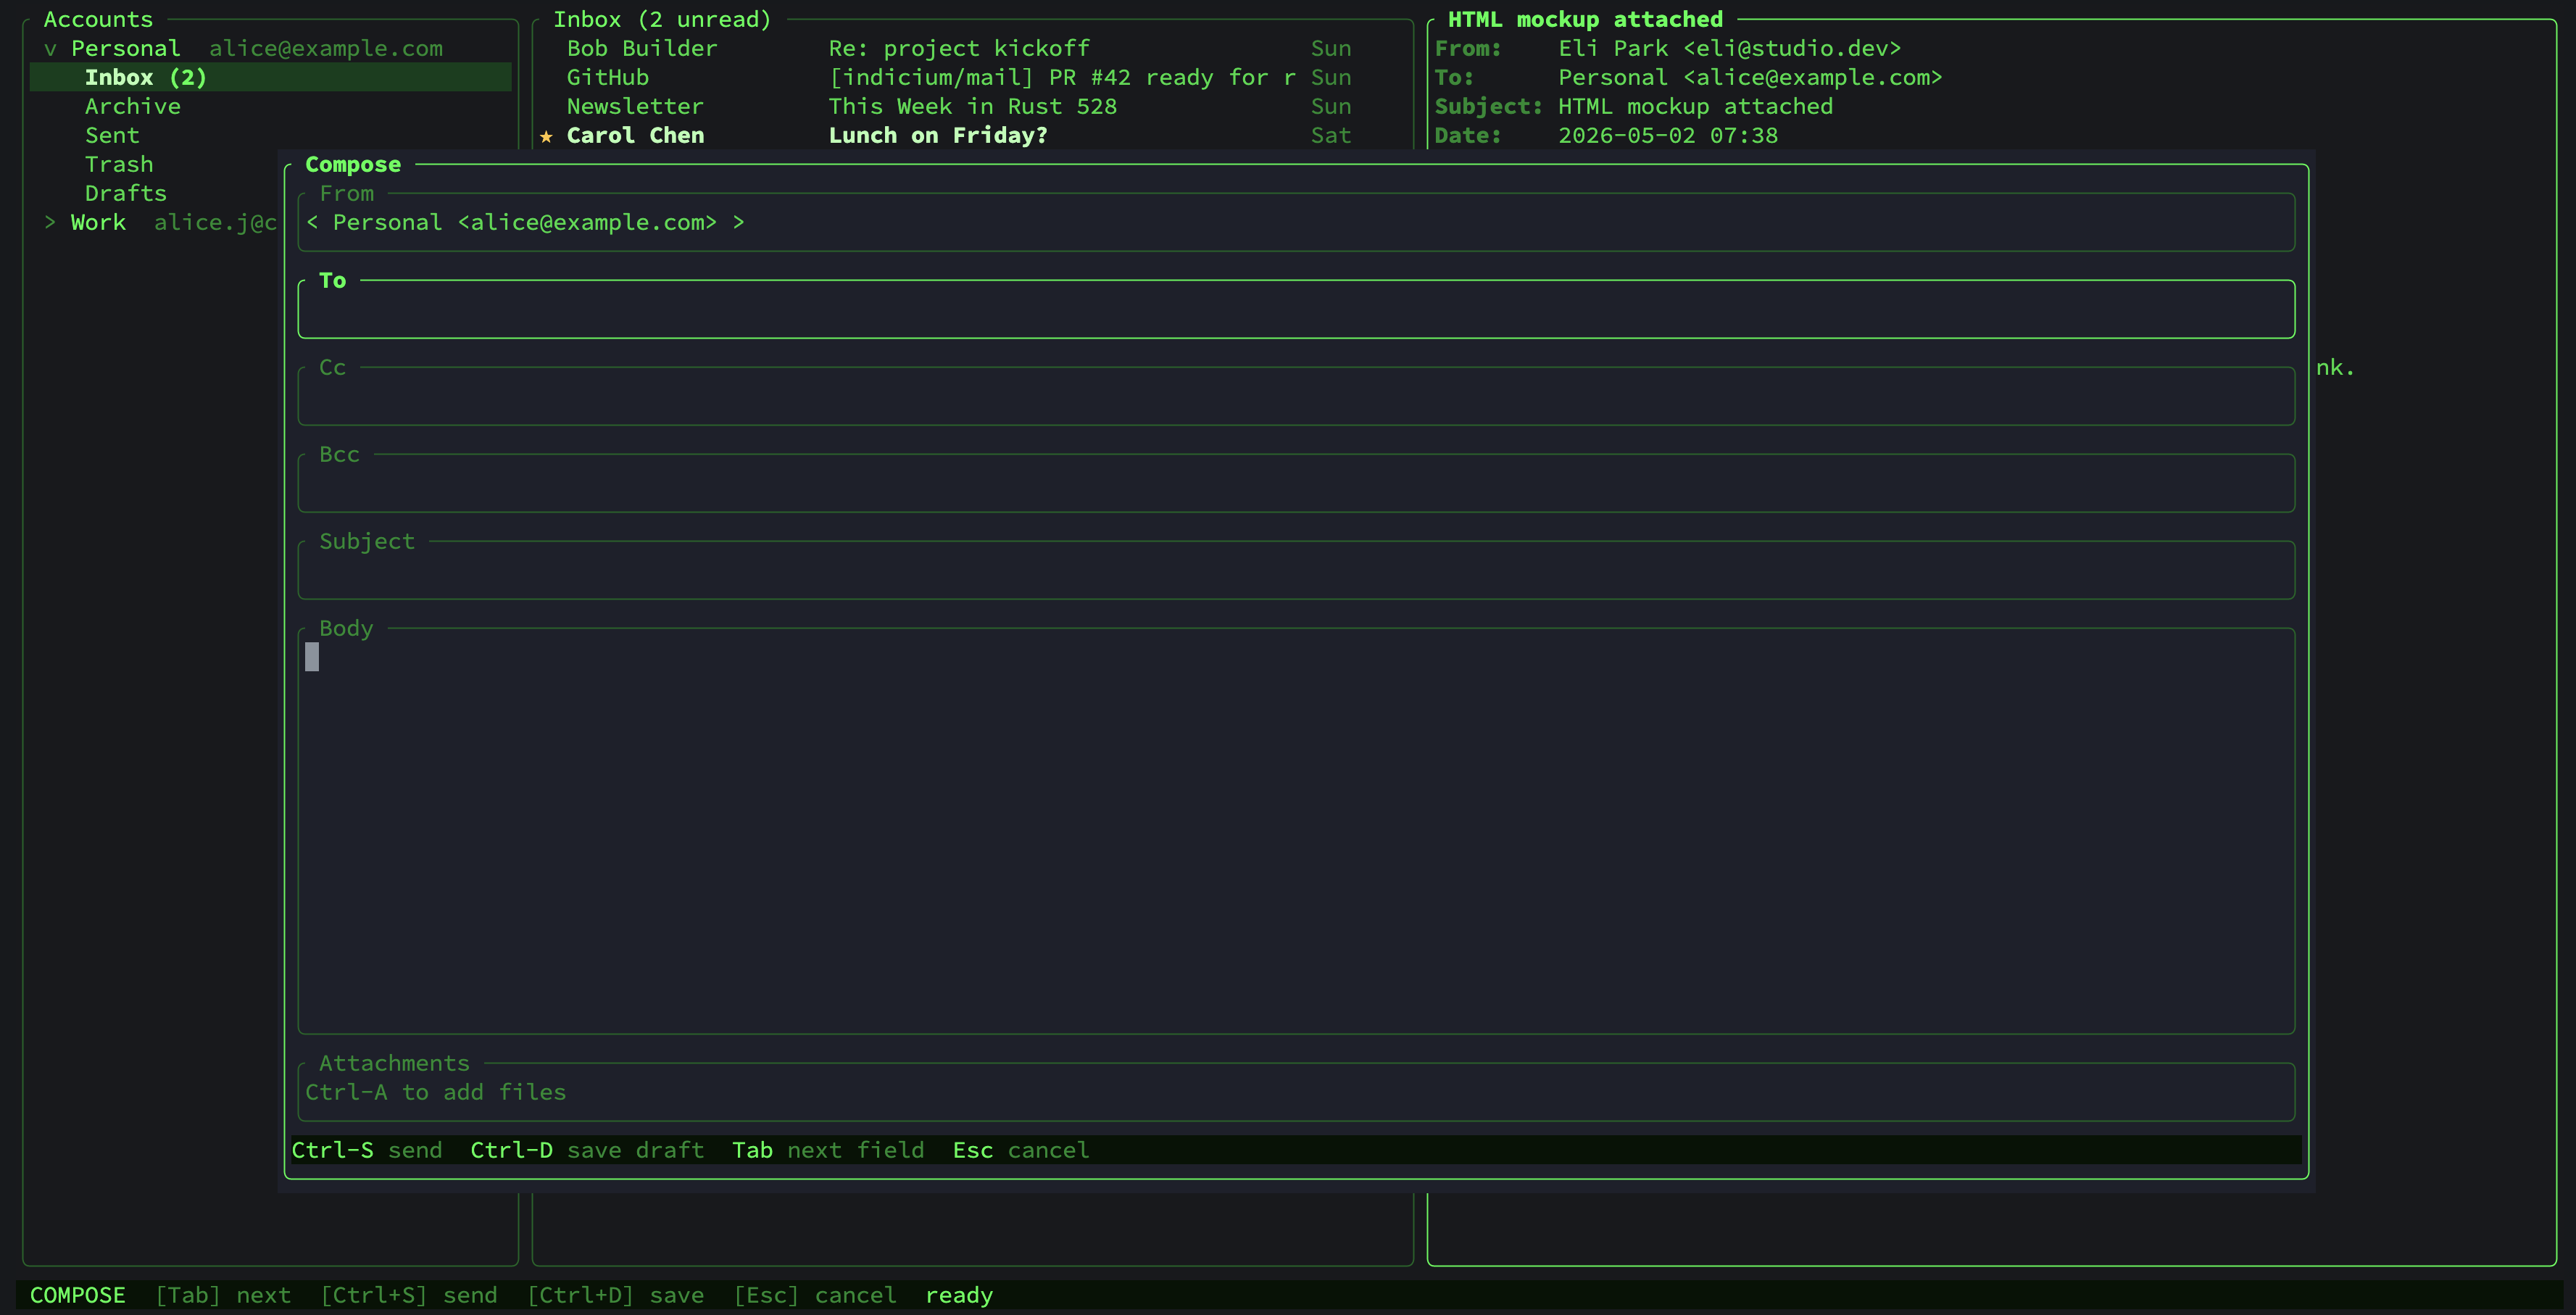Click [Esc] cancel in status bar
Image resolution: width=2576 pixels, height=1315 pixels.
pos(815,1296)
